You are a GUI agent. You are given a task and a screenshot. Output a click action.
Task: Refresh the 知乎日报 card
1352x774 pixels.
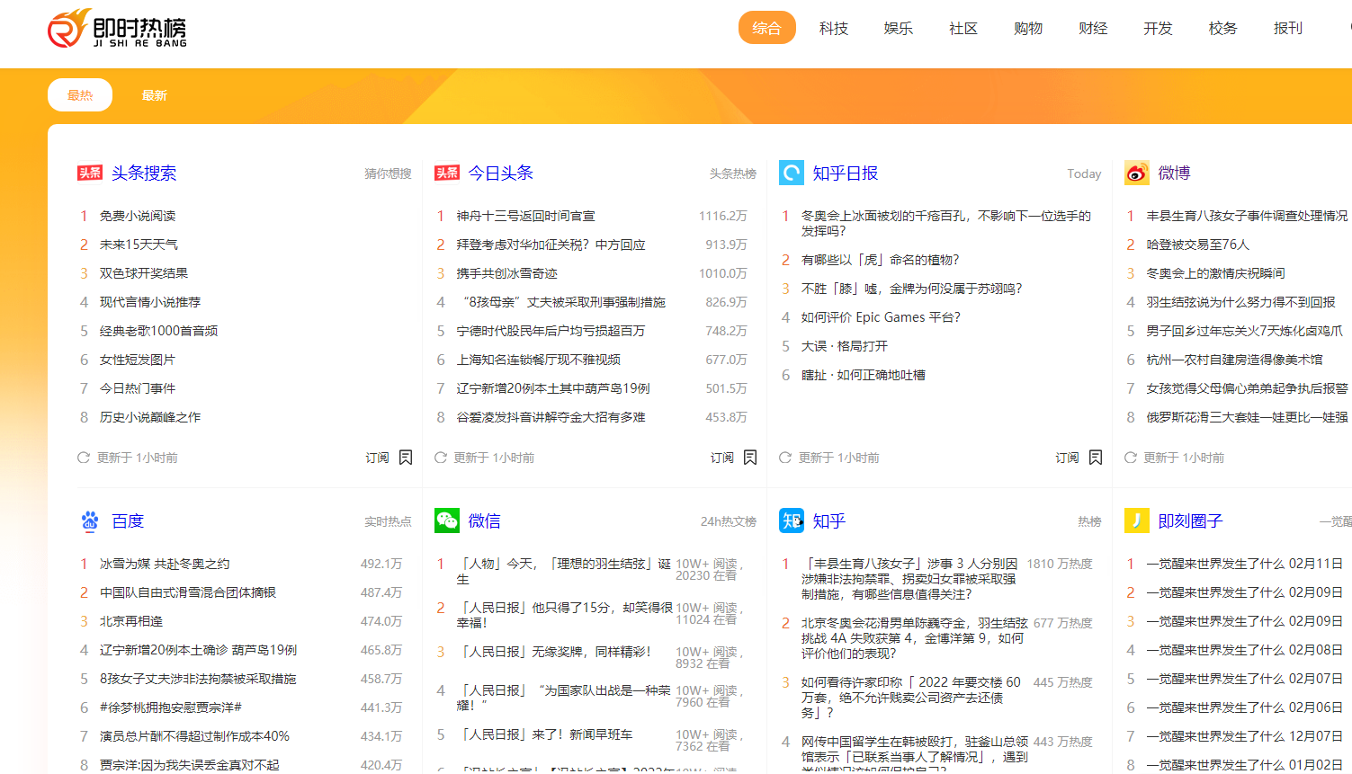pyautogui.click(x=785, y=458)
